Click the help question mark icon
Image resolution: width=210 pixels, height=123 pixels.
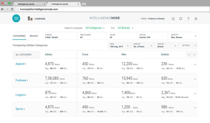tap(188, 19)
